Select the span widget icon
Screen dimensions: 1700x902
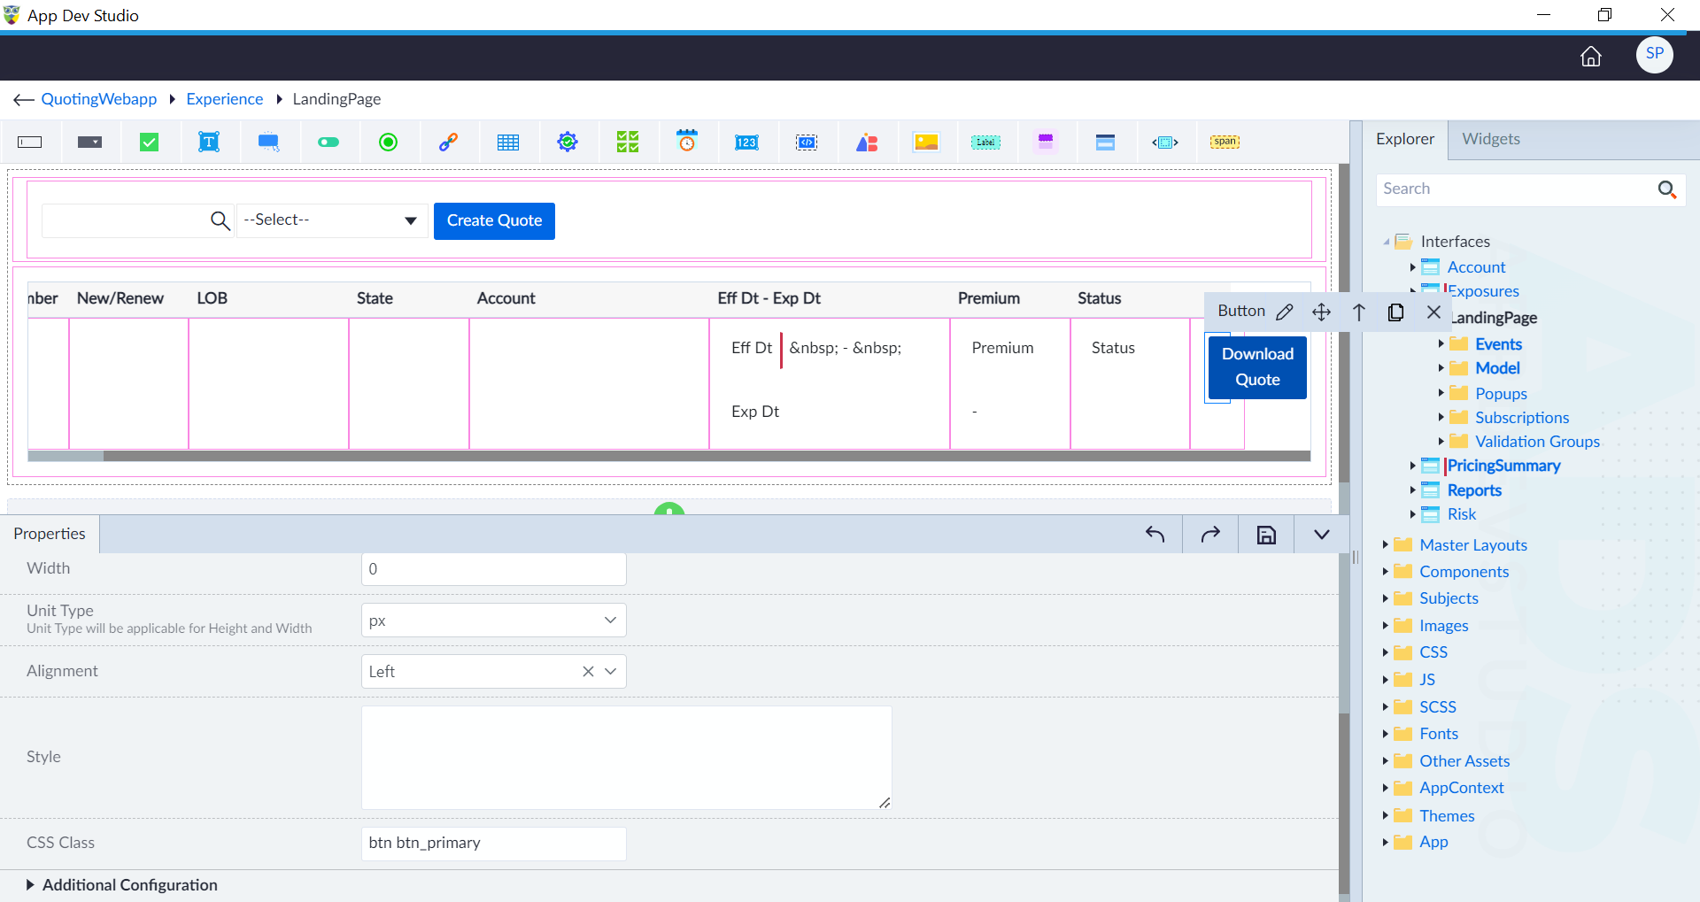[1225, 142]
